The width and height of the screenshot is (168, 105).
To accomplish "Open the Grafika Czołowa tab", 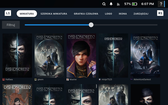I will (86, 14).
